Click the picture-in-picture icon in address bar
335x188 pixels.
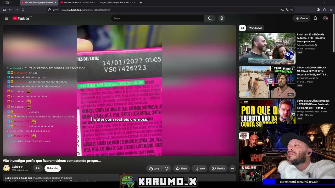point(282,10)
